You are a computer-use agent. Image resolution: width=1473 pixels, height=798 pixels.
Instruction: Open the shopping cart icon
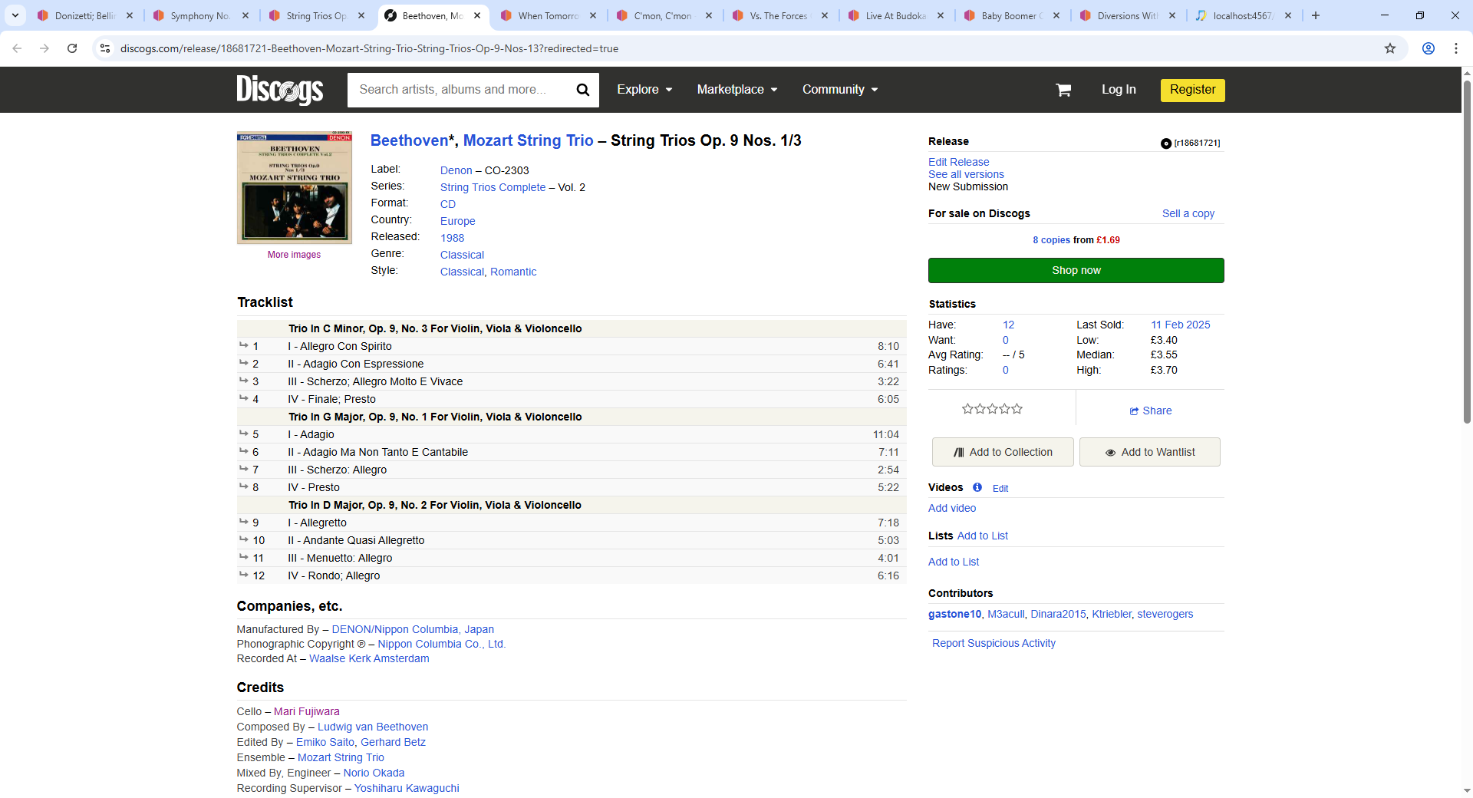pyautogui.click(x=1063, y=90)
